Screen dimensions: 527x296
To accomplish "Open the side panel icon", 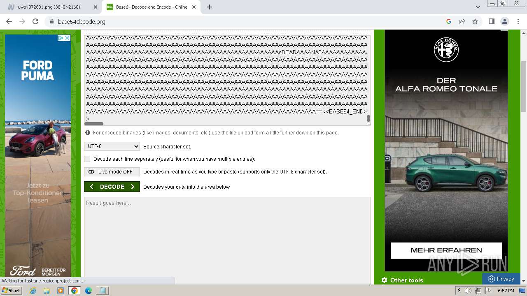I will 491,21.
